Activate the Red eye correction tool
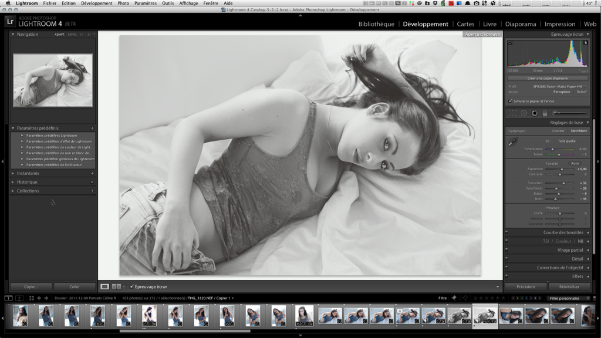 click(535, 113)
